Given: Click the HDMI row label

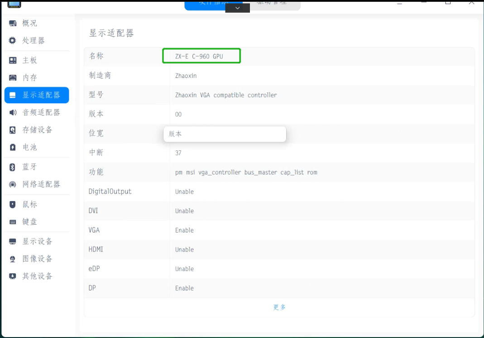Looking at the screenshot, I should tap(96, 249).
